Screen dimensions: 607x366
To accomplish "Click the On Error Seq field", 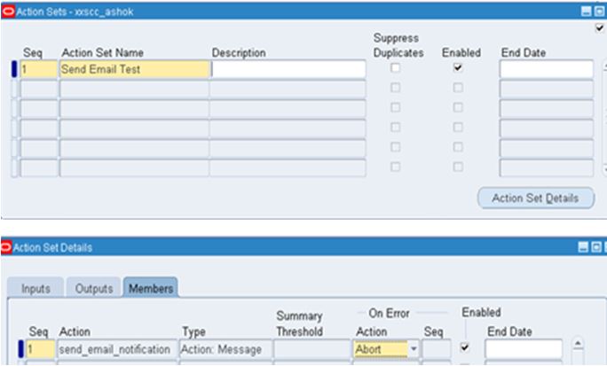I will tap(437, 349).
